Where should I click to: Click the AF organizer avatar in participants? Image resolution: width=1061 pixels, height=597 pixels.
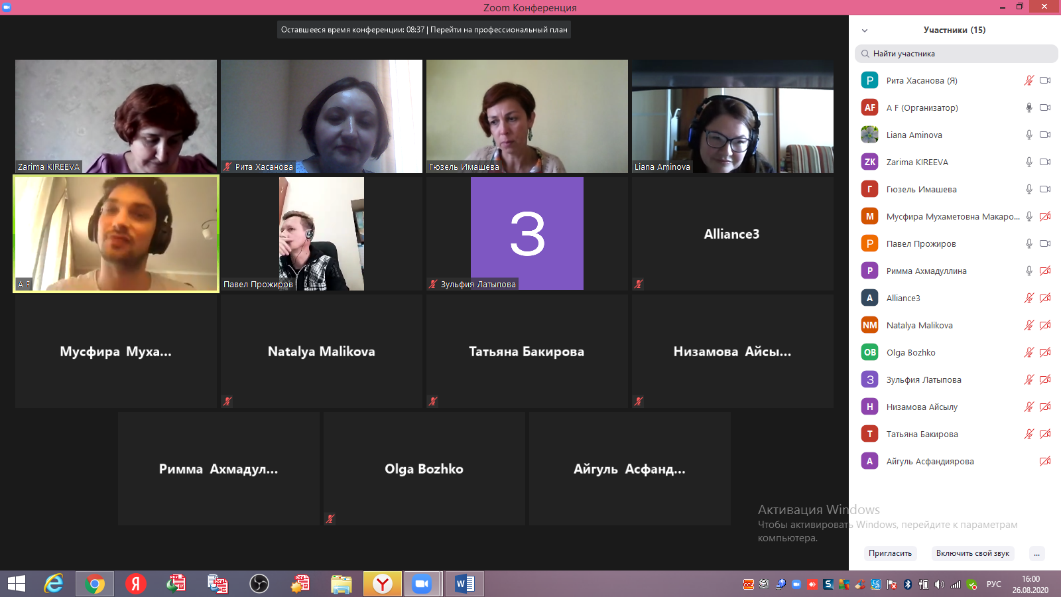point(869,107)
